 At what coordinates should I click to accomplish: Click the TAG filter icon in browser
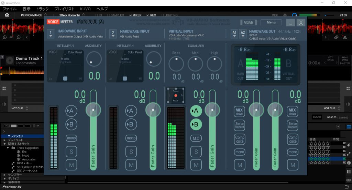coord(7,126)
